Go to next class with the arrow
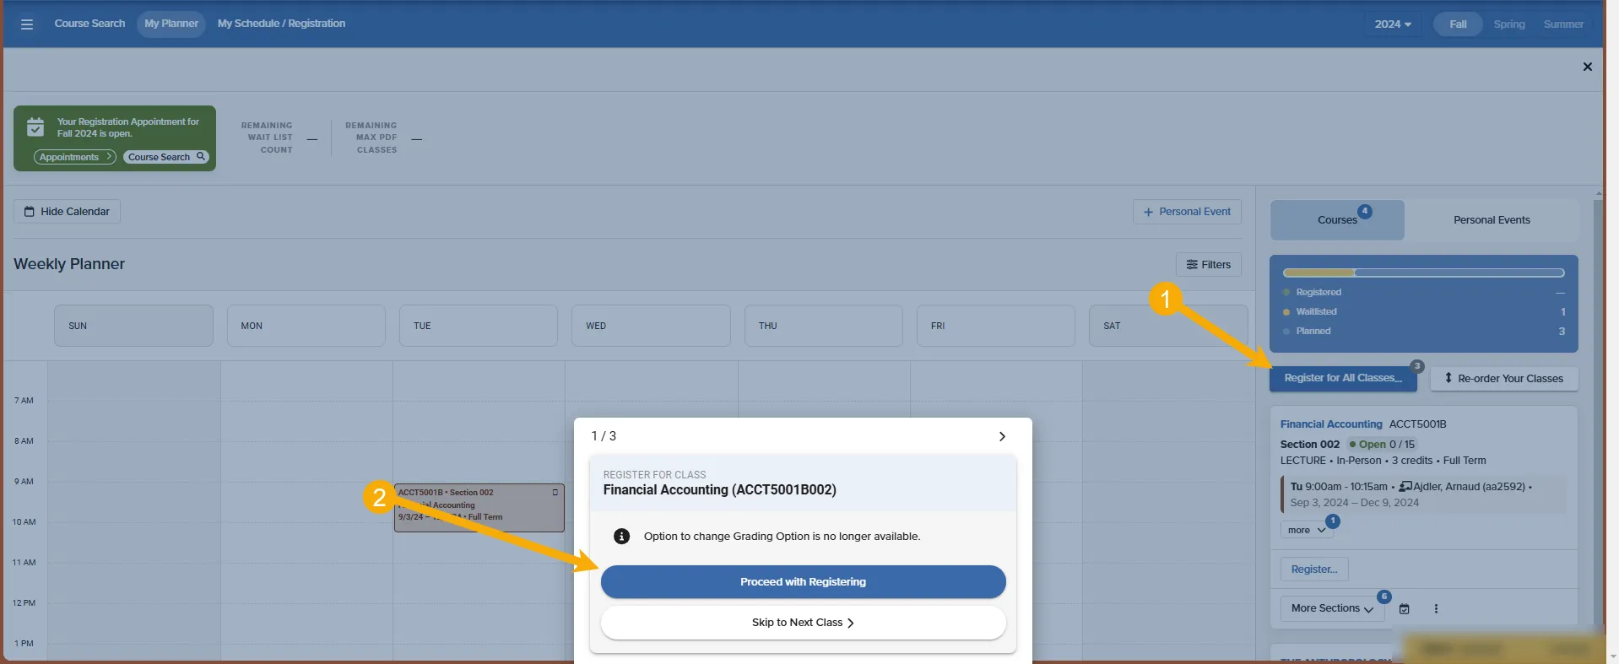 point(1002,436)
